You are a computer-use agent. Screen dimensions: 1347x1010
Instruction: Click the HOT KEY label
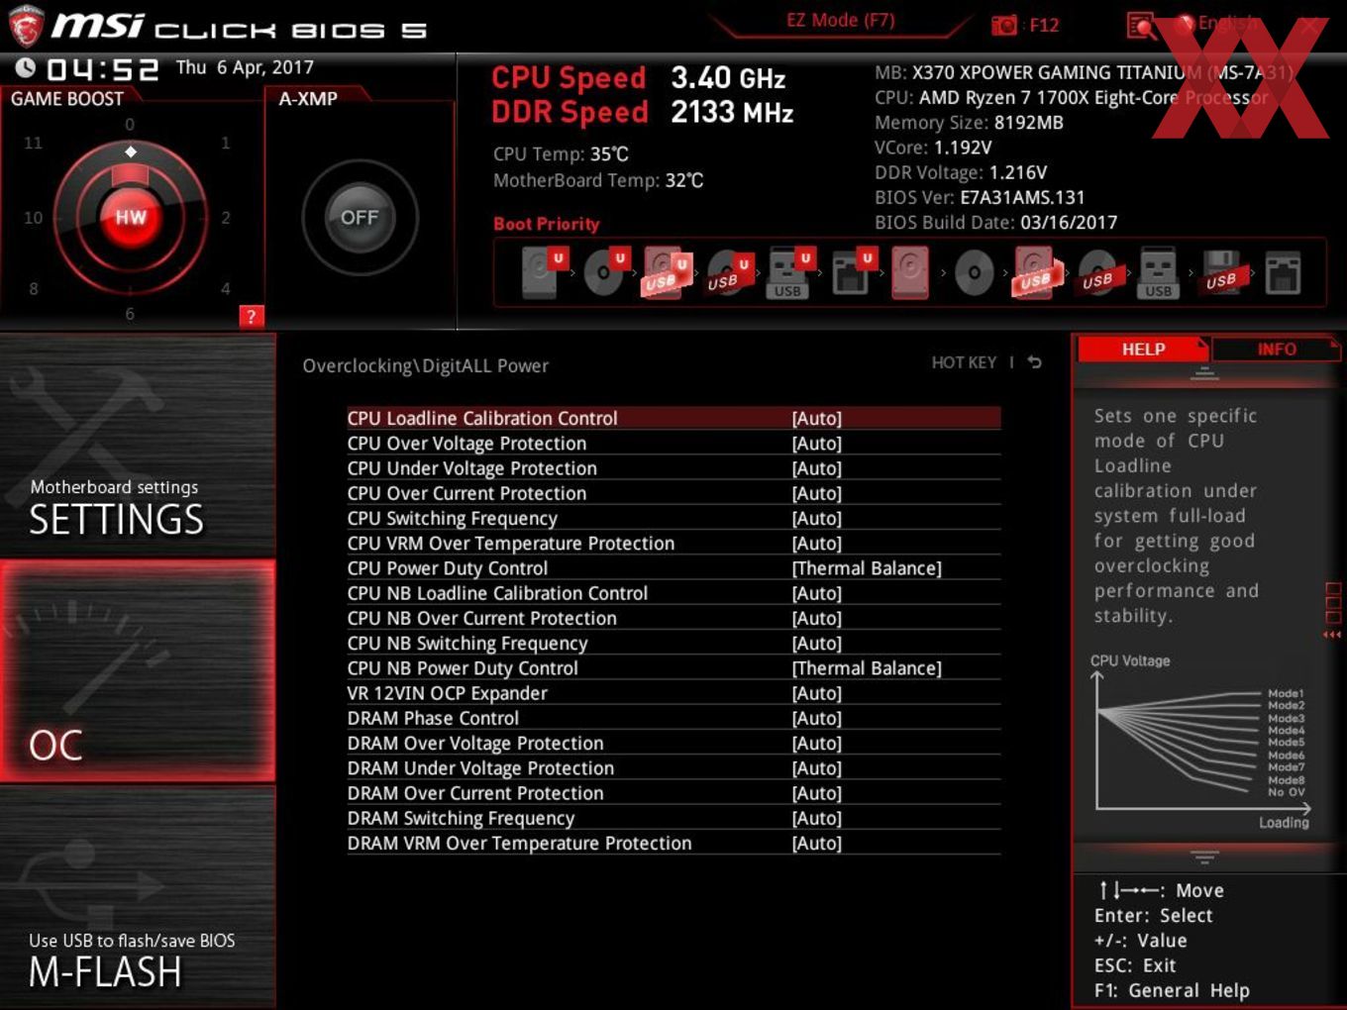pyautogui.click(x=964, y=362)
